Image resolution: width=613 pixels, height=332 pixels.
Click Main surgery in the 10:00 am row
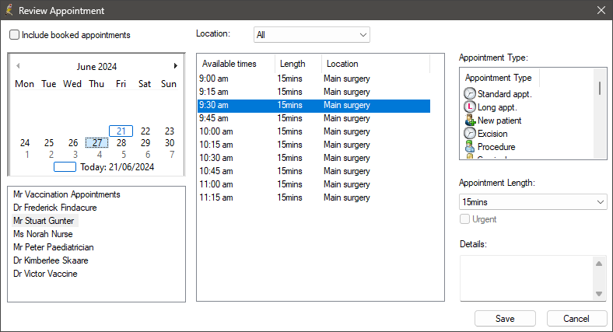coord(347,131)
